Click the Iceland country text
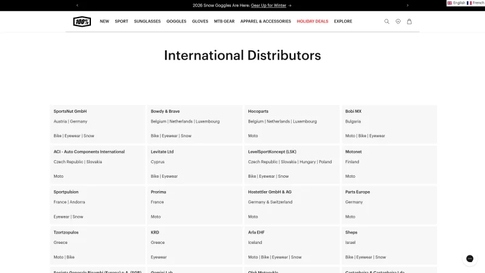Image resolution: width=485 pixels, height=273 pixels. [255, 242]
